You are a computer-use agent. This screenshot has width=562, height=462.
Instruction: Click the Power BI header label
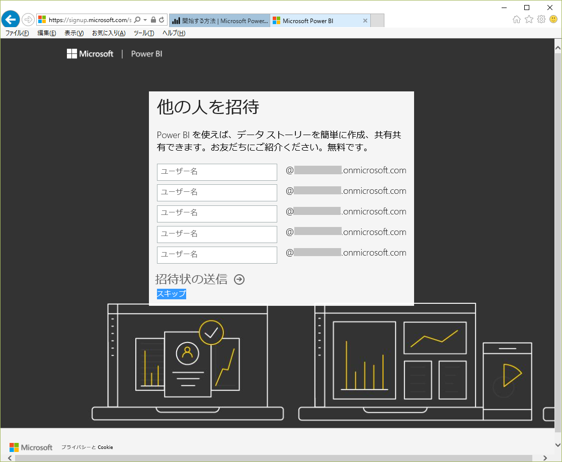point(146,54)
